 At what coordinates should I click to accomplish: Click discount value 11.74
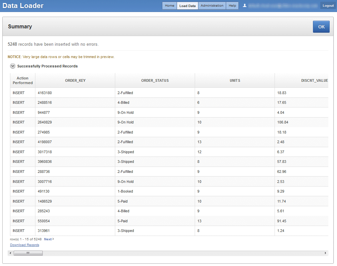[x=302, y=201]
